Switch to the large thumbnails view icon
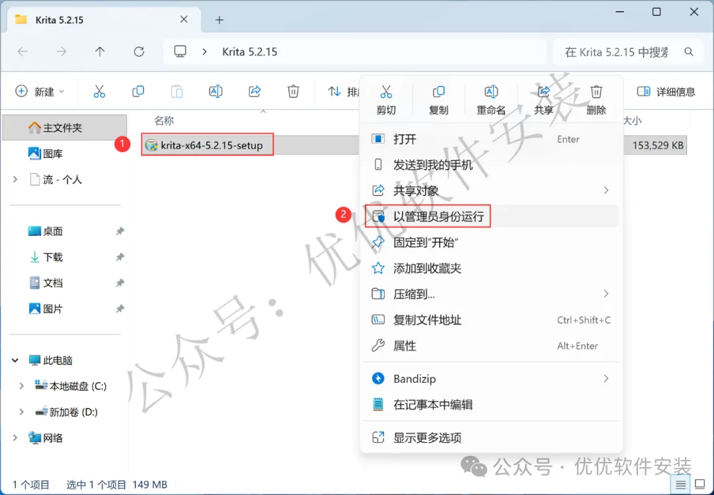 [x=700, y=484]
